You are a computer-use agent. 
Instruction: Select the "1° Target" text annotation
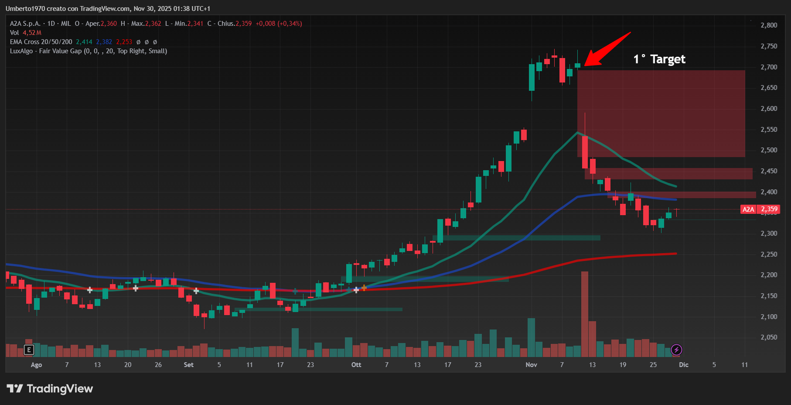tap(659, 59)
